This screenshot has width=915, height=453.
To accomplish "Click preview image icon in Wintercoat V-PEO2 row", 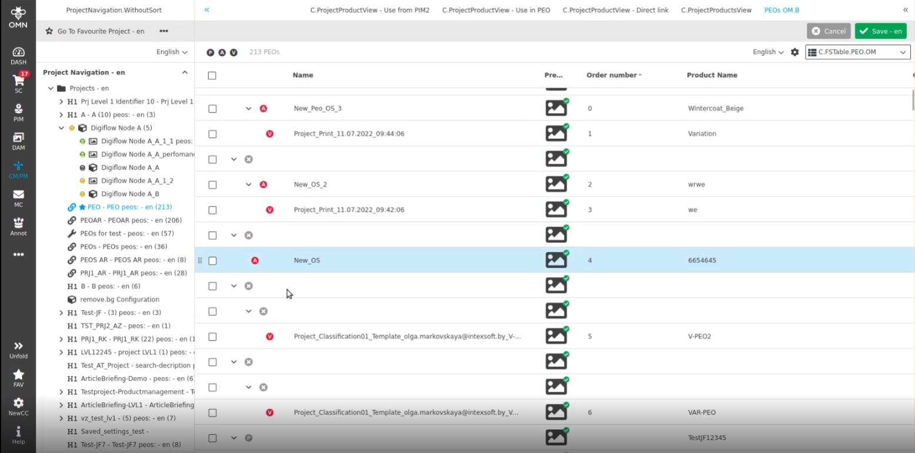I will click(557, 336).
